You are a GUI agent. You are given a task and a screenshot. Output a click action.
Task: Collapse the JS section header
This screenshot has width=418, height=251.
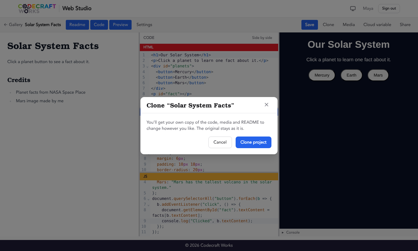(x=209, y=177)
